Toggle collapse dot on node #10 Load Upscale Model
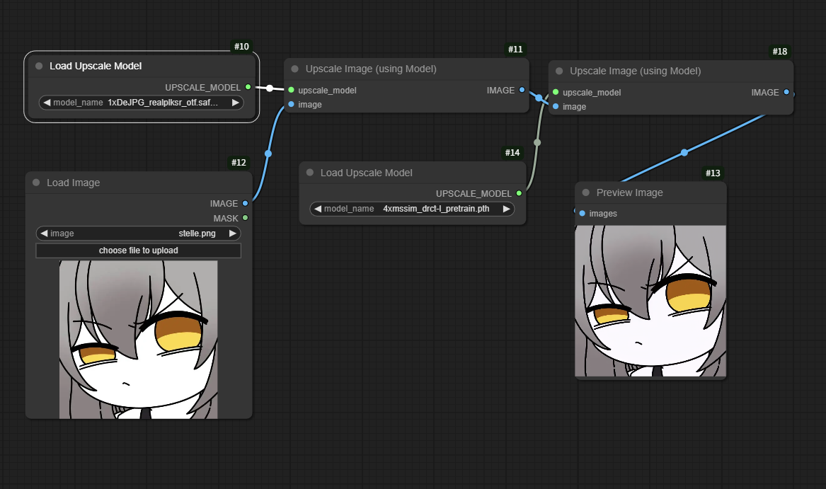This screenshot has width=826, height=489. pos(39,66)
